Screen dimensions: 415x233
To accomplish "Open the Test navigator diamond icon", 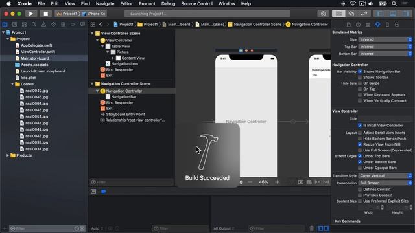I will (x=53, y=25).
